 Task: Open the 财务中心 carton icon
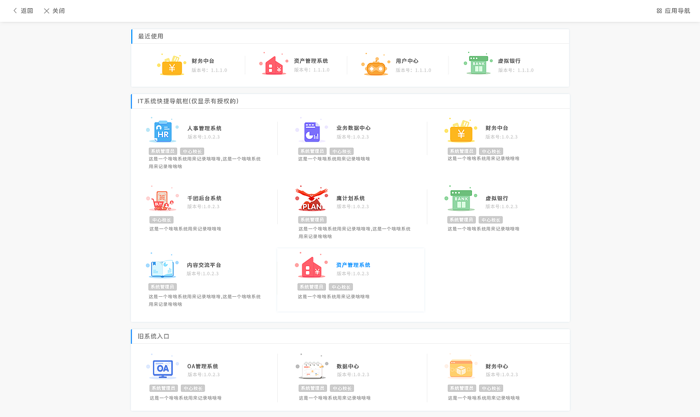click(460, 369)
